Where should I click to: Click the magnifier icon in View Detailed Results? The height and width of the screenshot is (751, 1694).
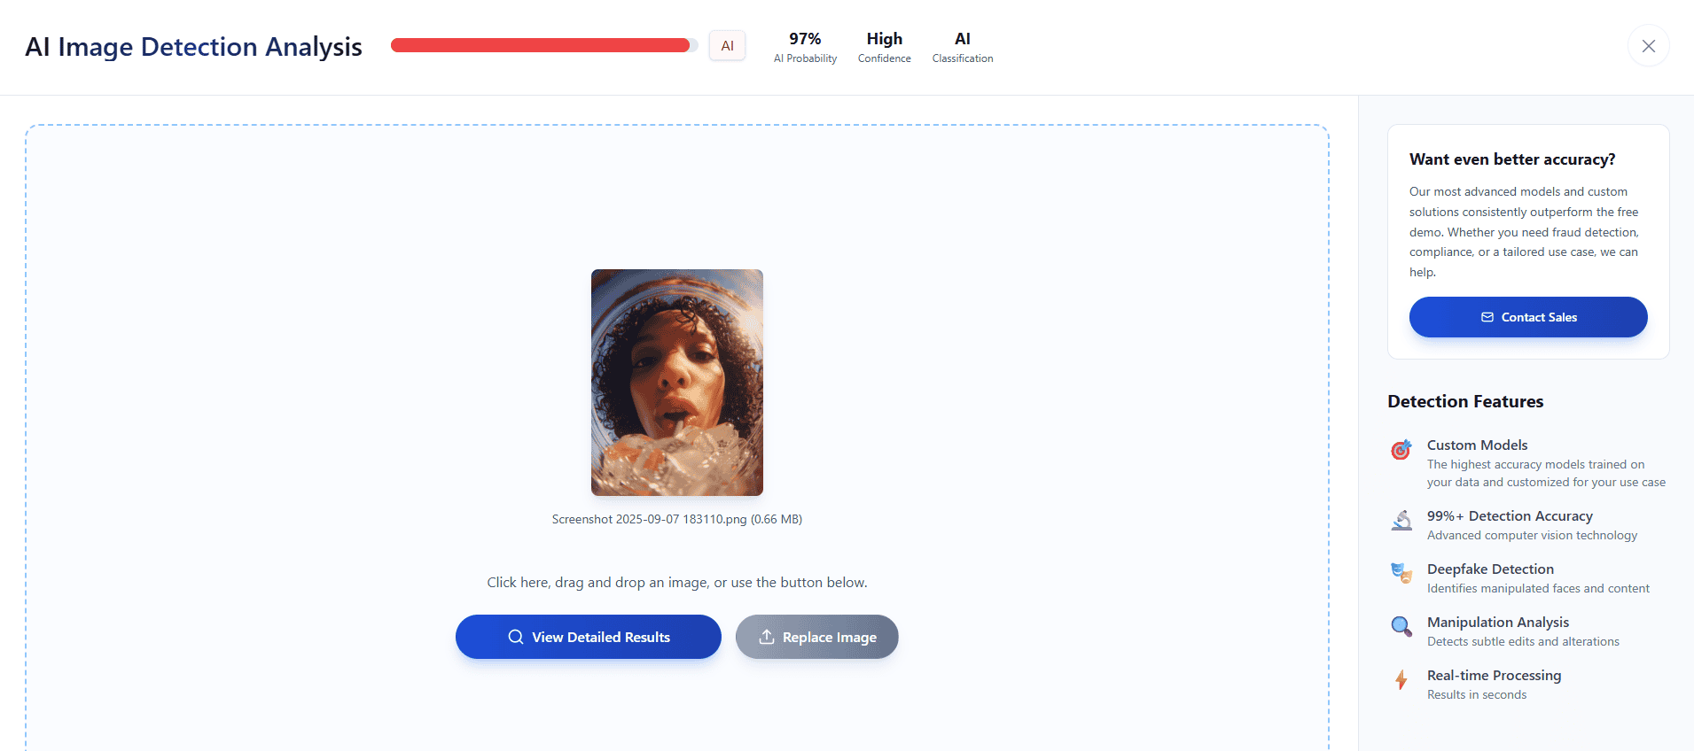pos(516,637)
